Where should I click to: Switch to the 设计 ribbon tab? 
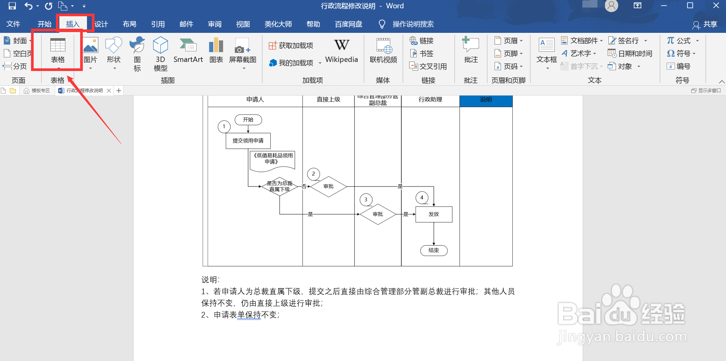pyautogui.click(x=101, y=24)
